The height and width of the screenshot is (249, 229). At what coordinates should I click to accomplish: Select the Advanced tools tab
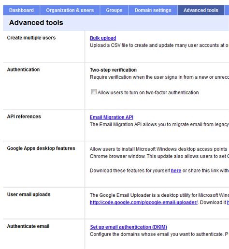point(201,10)
